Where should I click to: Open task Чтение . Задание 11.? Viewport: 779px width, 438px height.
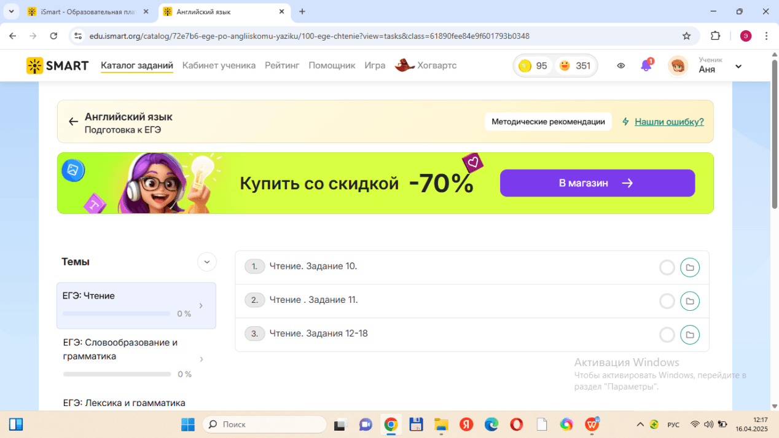(313, 300)
